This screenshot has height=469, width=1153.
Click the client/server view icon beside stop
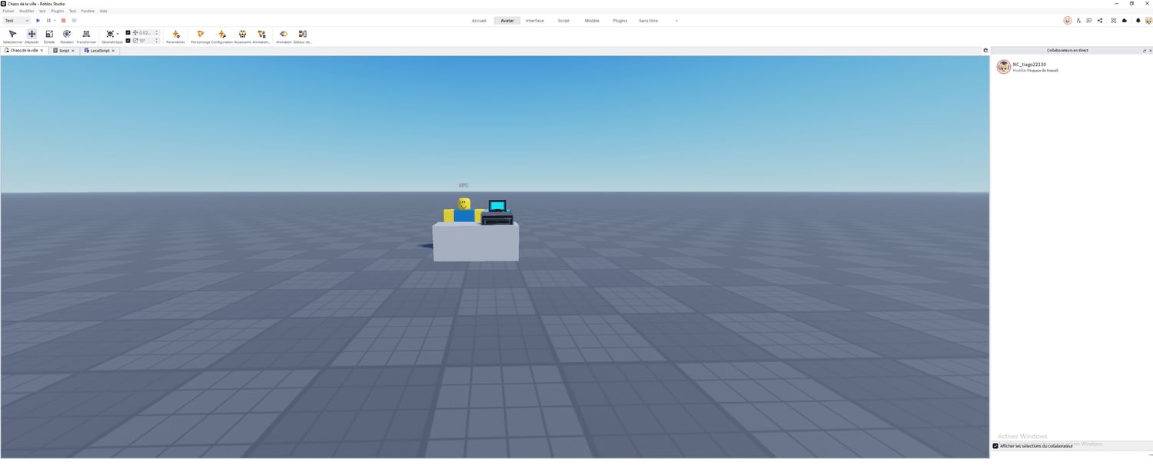(74, 21)
